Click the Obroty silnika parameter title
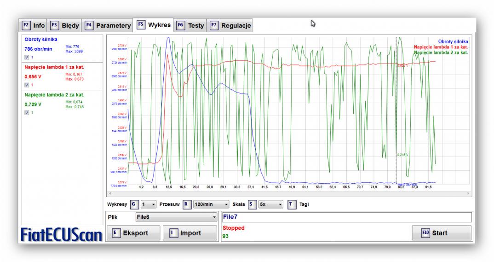Image resolution: width=494 pixels, height=262 pixels. click(x=41, y=40)
